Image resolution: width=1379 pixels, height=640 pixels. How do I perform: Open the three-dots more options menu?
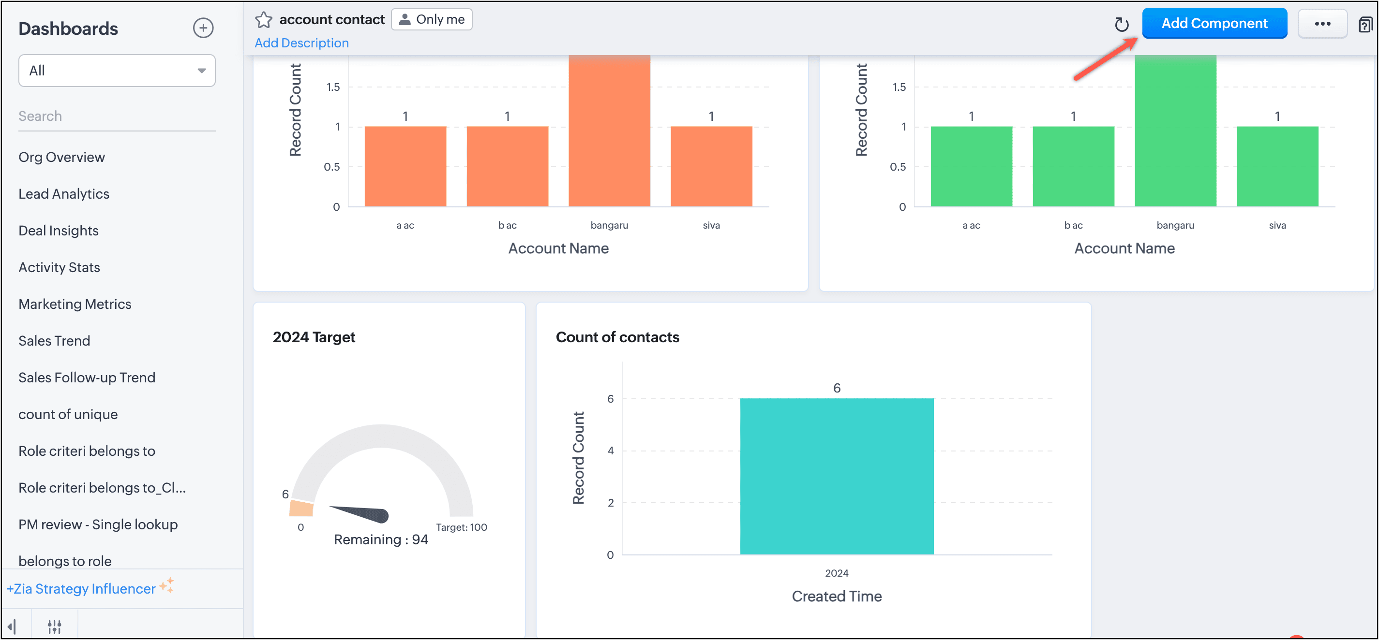pyautogui.click(x=1322, y=24)
